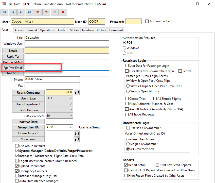Toggle the Account Locked checkbox
Viewport: 215px width, 183px height.
tap(147, 21)
